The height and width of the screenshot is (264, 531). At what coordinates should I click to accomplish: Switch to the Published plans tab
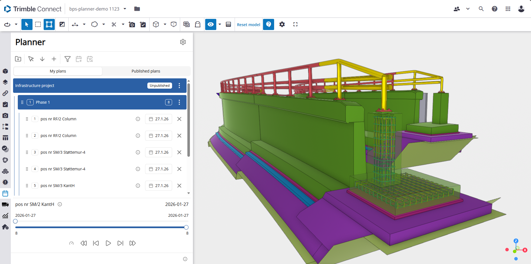click(146, 71)
